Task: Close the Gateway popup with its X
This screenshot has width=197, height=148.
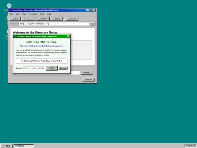Action: pyautogui.click(x=68, y=37)
